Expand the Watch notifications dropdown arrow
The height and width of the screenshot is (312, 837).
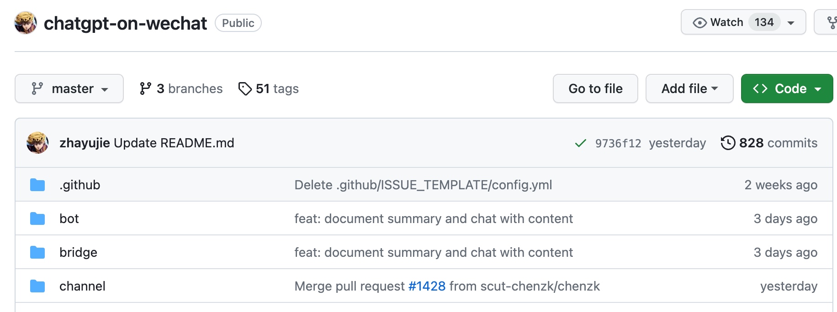coord(791,23)
